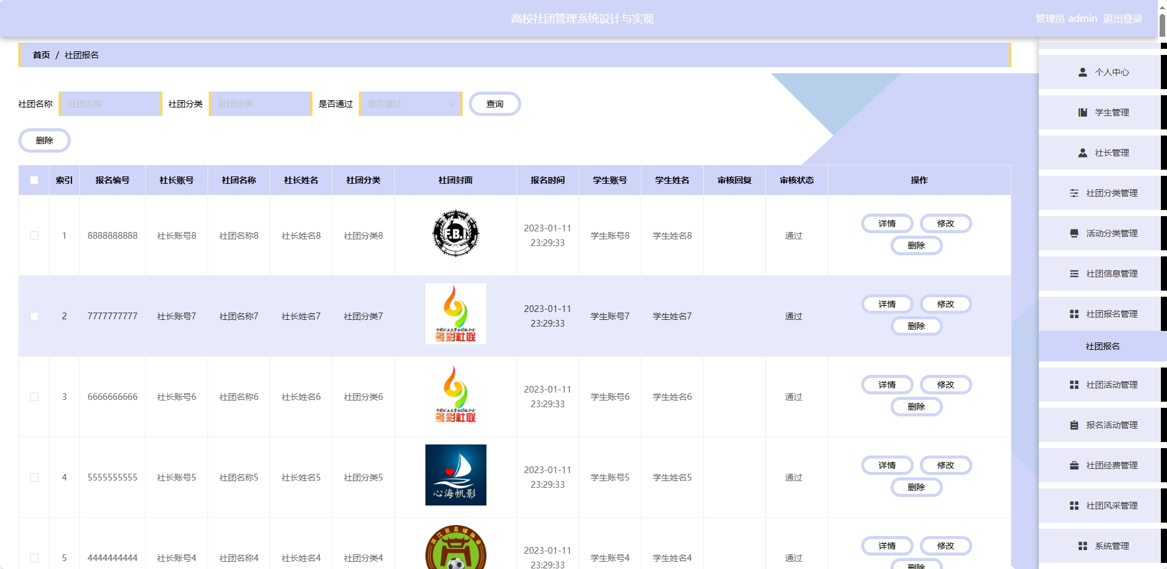Open 个人中心 menu

click(x=1103, y=72)
